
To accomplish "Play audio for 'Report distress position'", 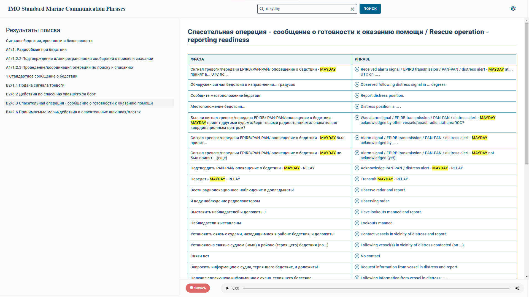I will [357, 95].
